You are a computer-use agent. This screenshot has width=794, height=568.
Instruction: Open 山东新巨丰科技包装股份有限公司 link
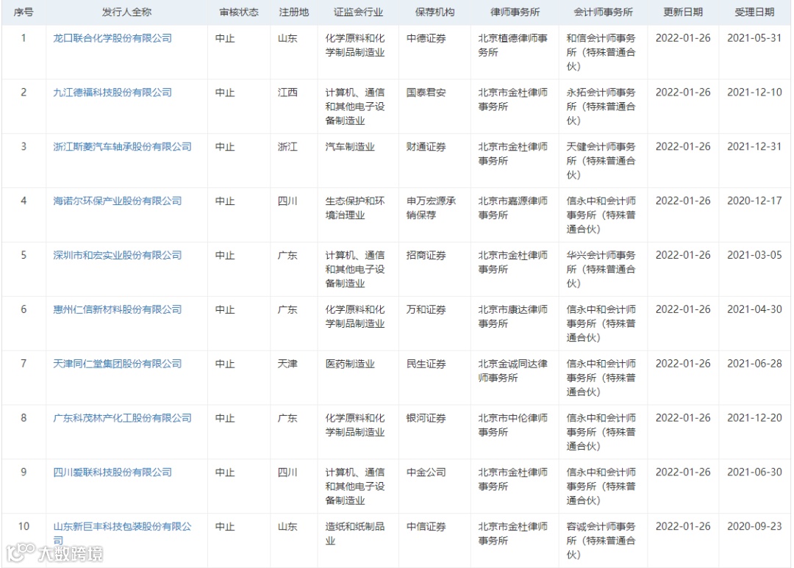pos(123,533)
